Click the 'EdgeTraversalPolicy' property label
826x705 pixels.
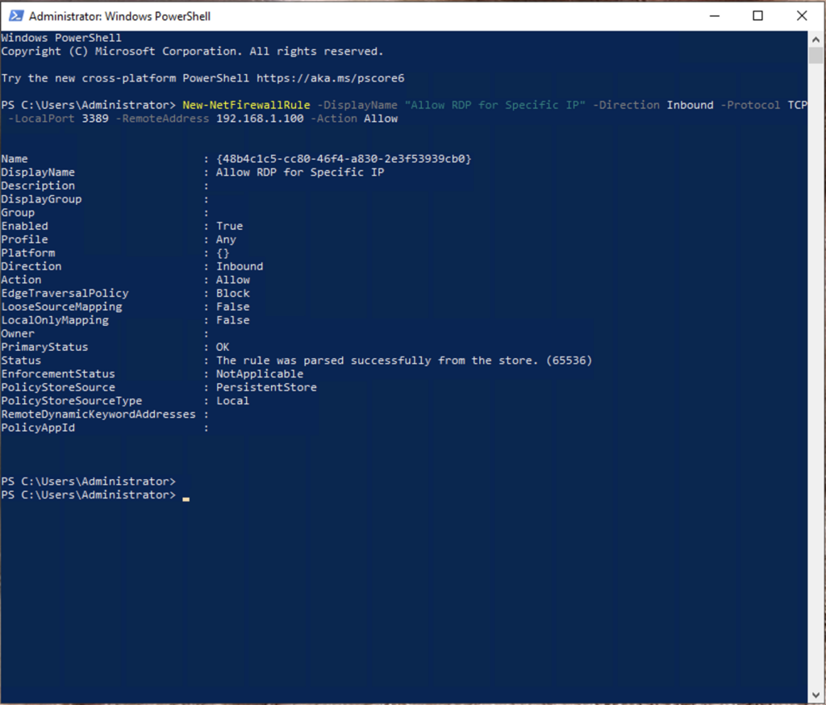pos(65,293)
